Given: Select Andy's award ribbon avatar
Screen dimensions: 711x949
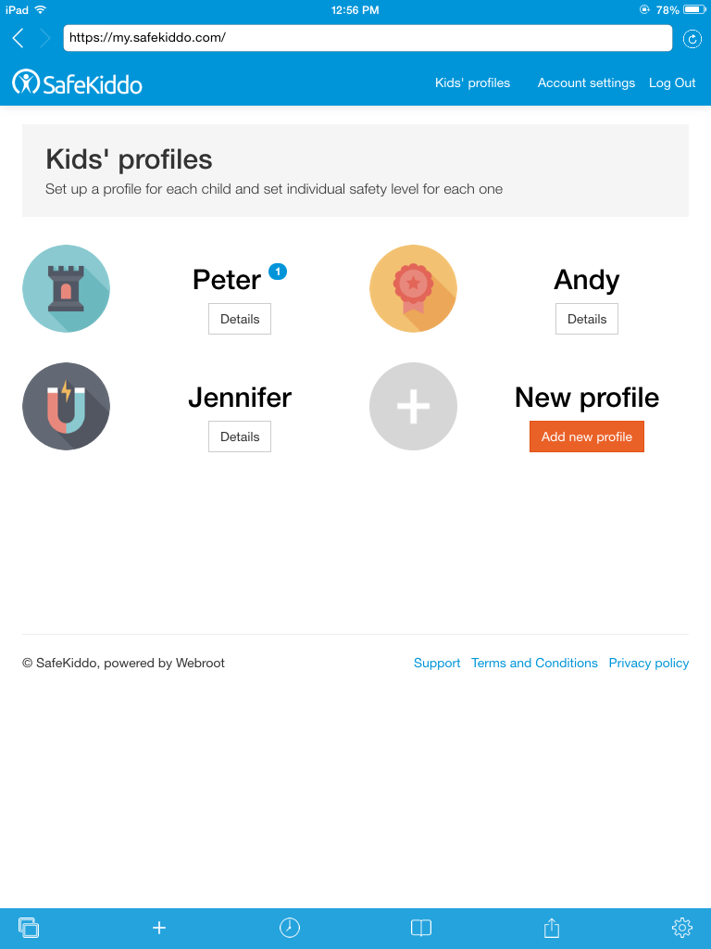Looking at the screenshot, I should [413, 288].
